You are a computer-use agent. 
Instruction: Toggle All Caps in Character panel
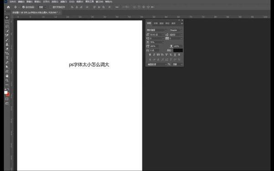158,55
